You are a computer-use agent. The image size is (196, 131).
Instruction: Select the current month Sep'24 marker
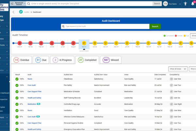(84, 43)
